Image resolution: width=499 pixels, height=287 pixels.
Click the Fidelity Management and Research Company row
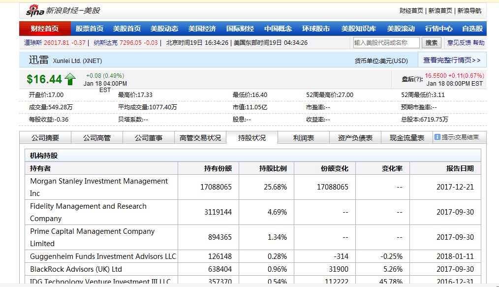click(253, 212)
